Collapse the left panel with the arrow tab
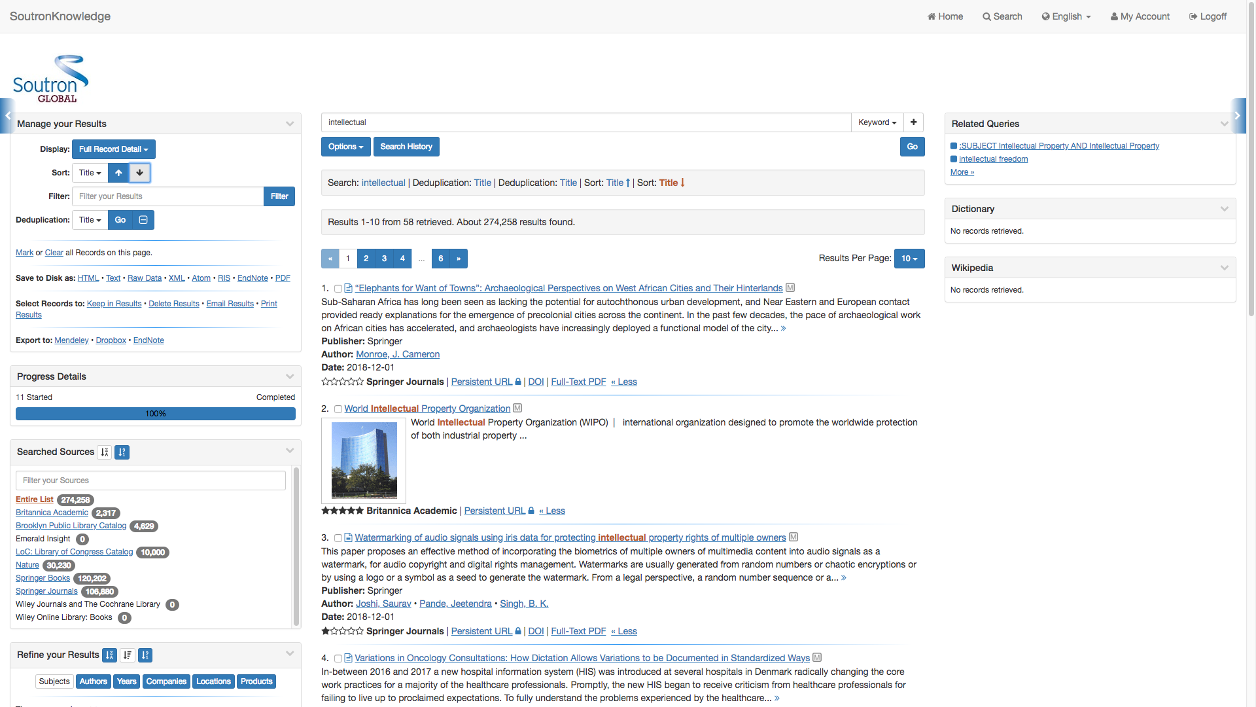The height and width of the screenshot is (707, 1256). click(7, 116)
